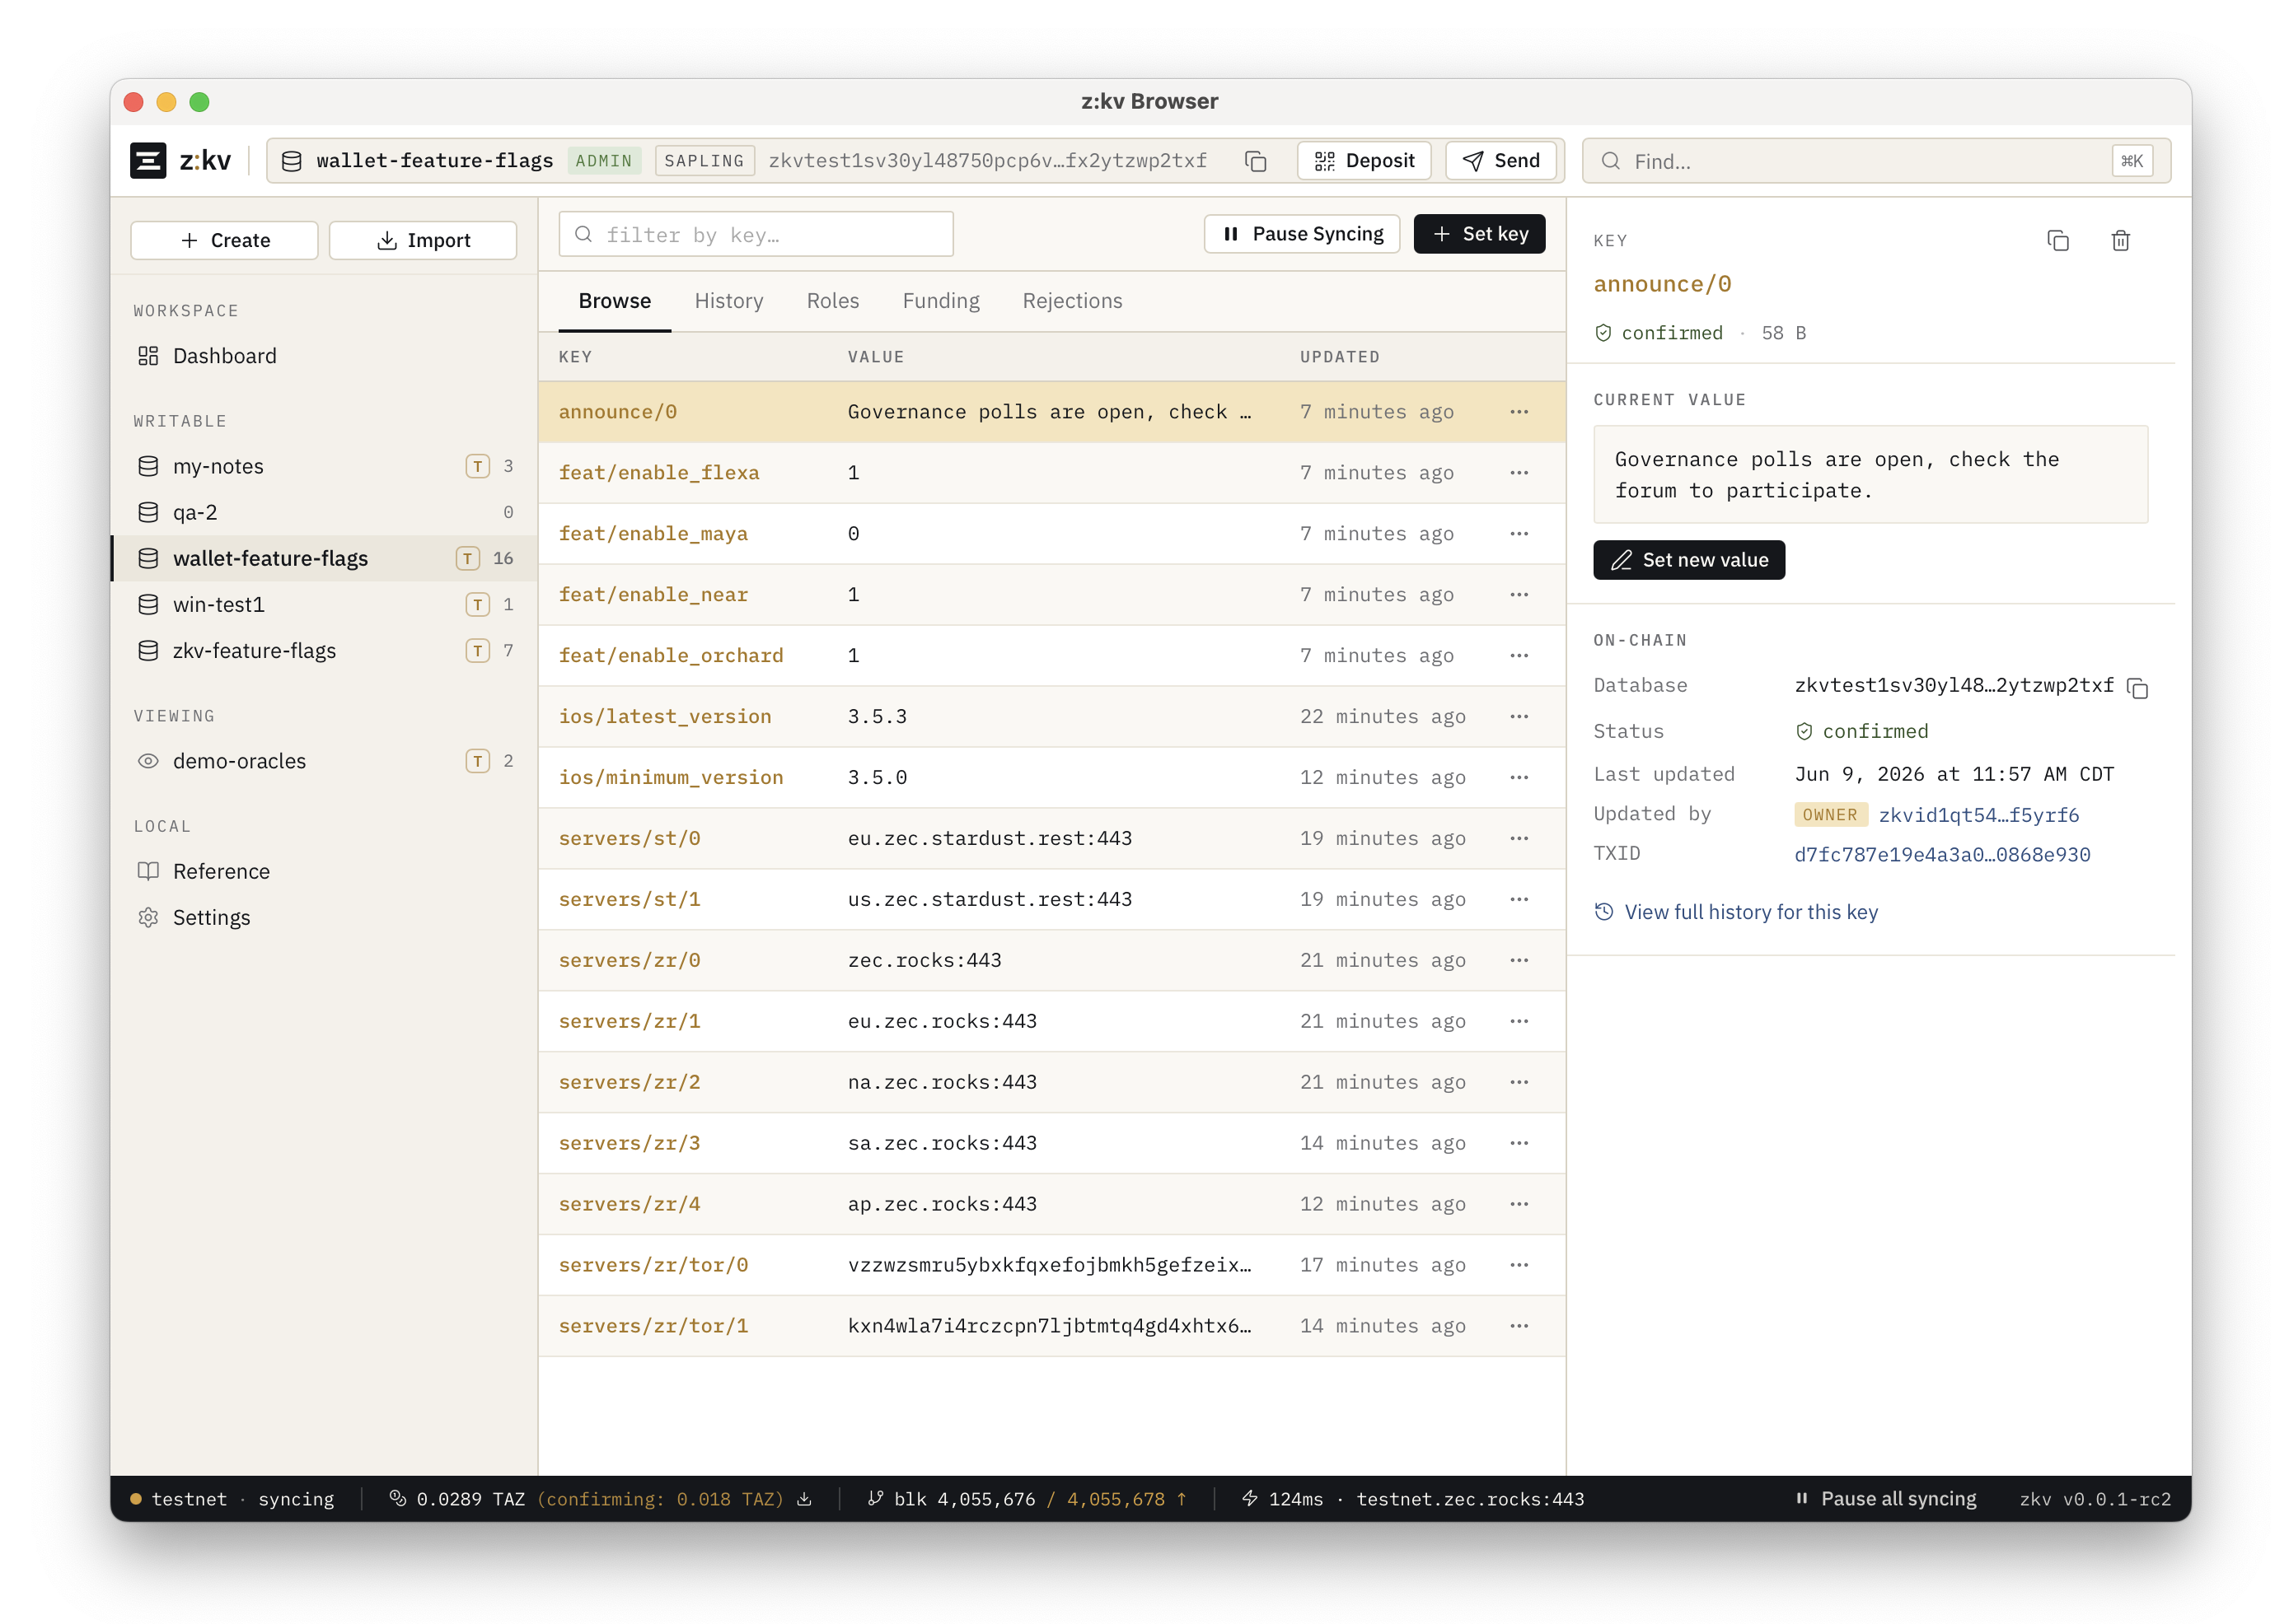This screenshot has width=2289, height=1624.
Task: Open Settings in the sidebar
Action: (323, 918)
